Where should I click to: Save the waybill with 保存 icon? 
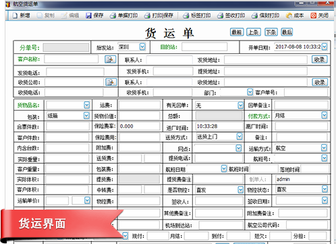coord(88,16)
